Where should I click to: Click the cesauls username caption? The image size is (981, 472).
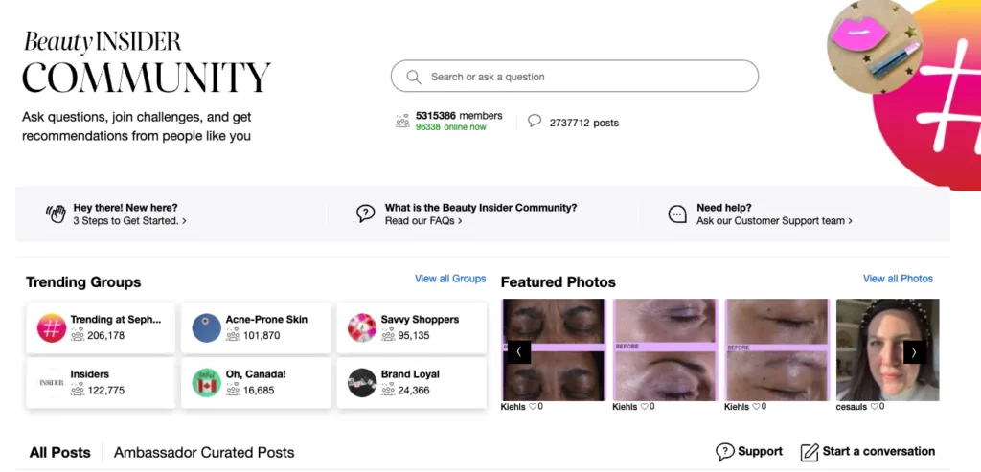click(x=852, y=406)
